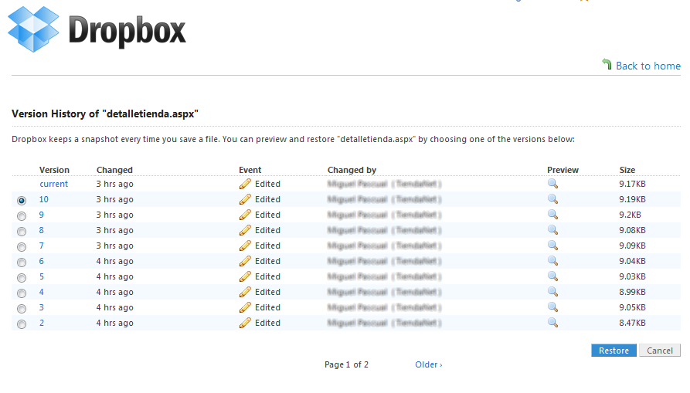Click the pencil Edited icon in version 7 row
This screenshot has height=393, width=690.
pos(245,246)
